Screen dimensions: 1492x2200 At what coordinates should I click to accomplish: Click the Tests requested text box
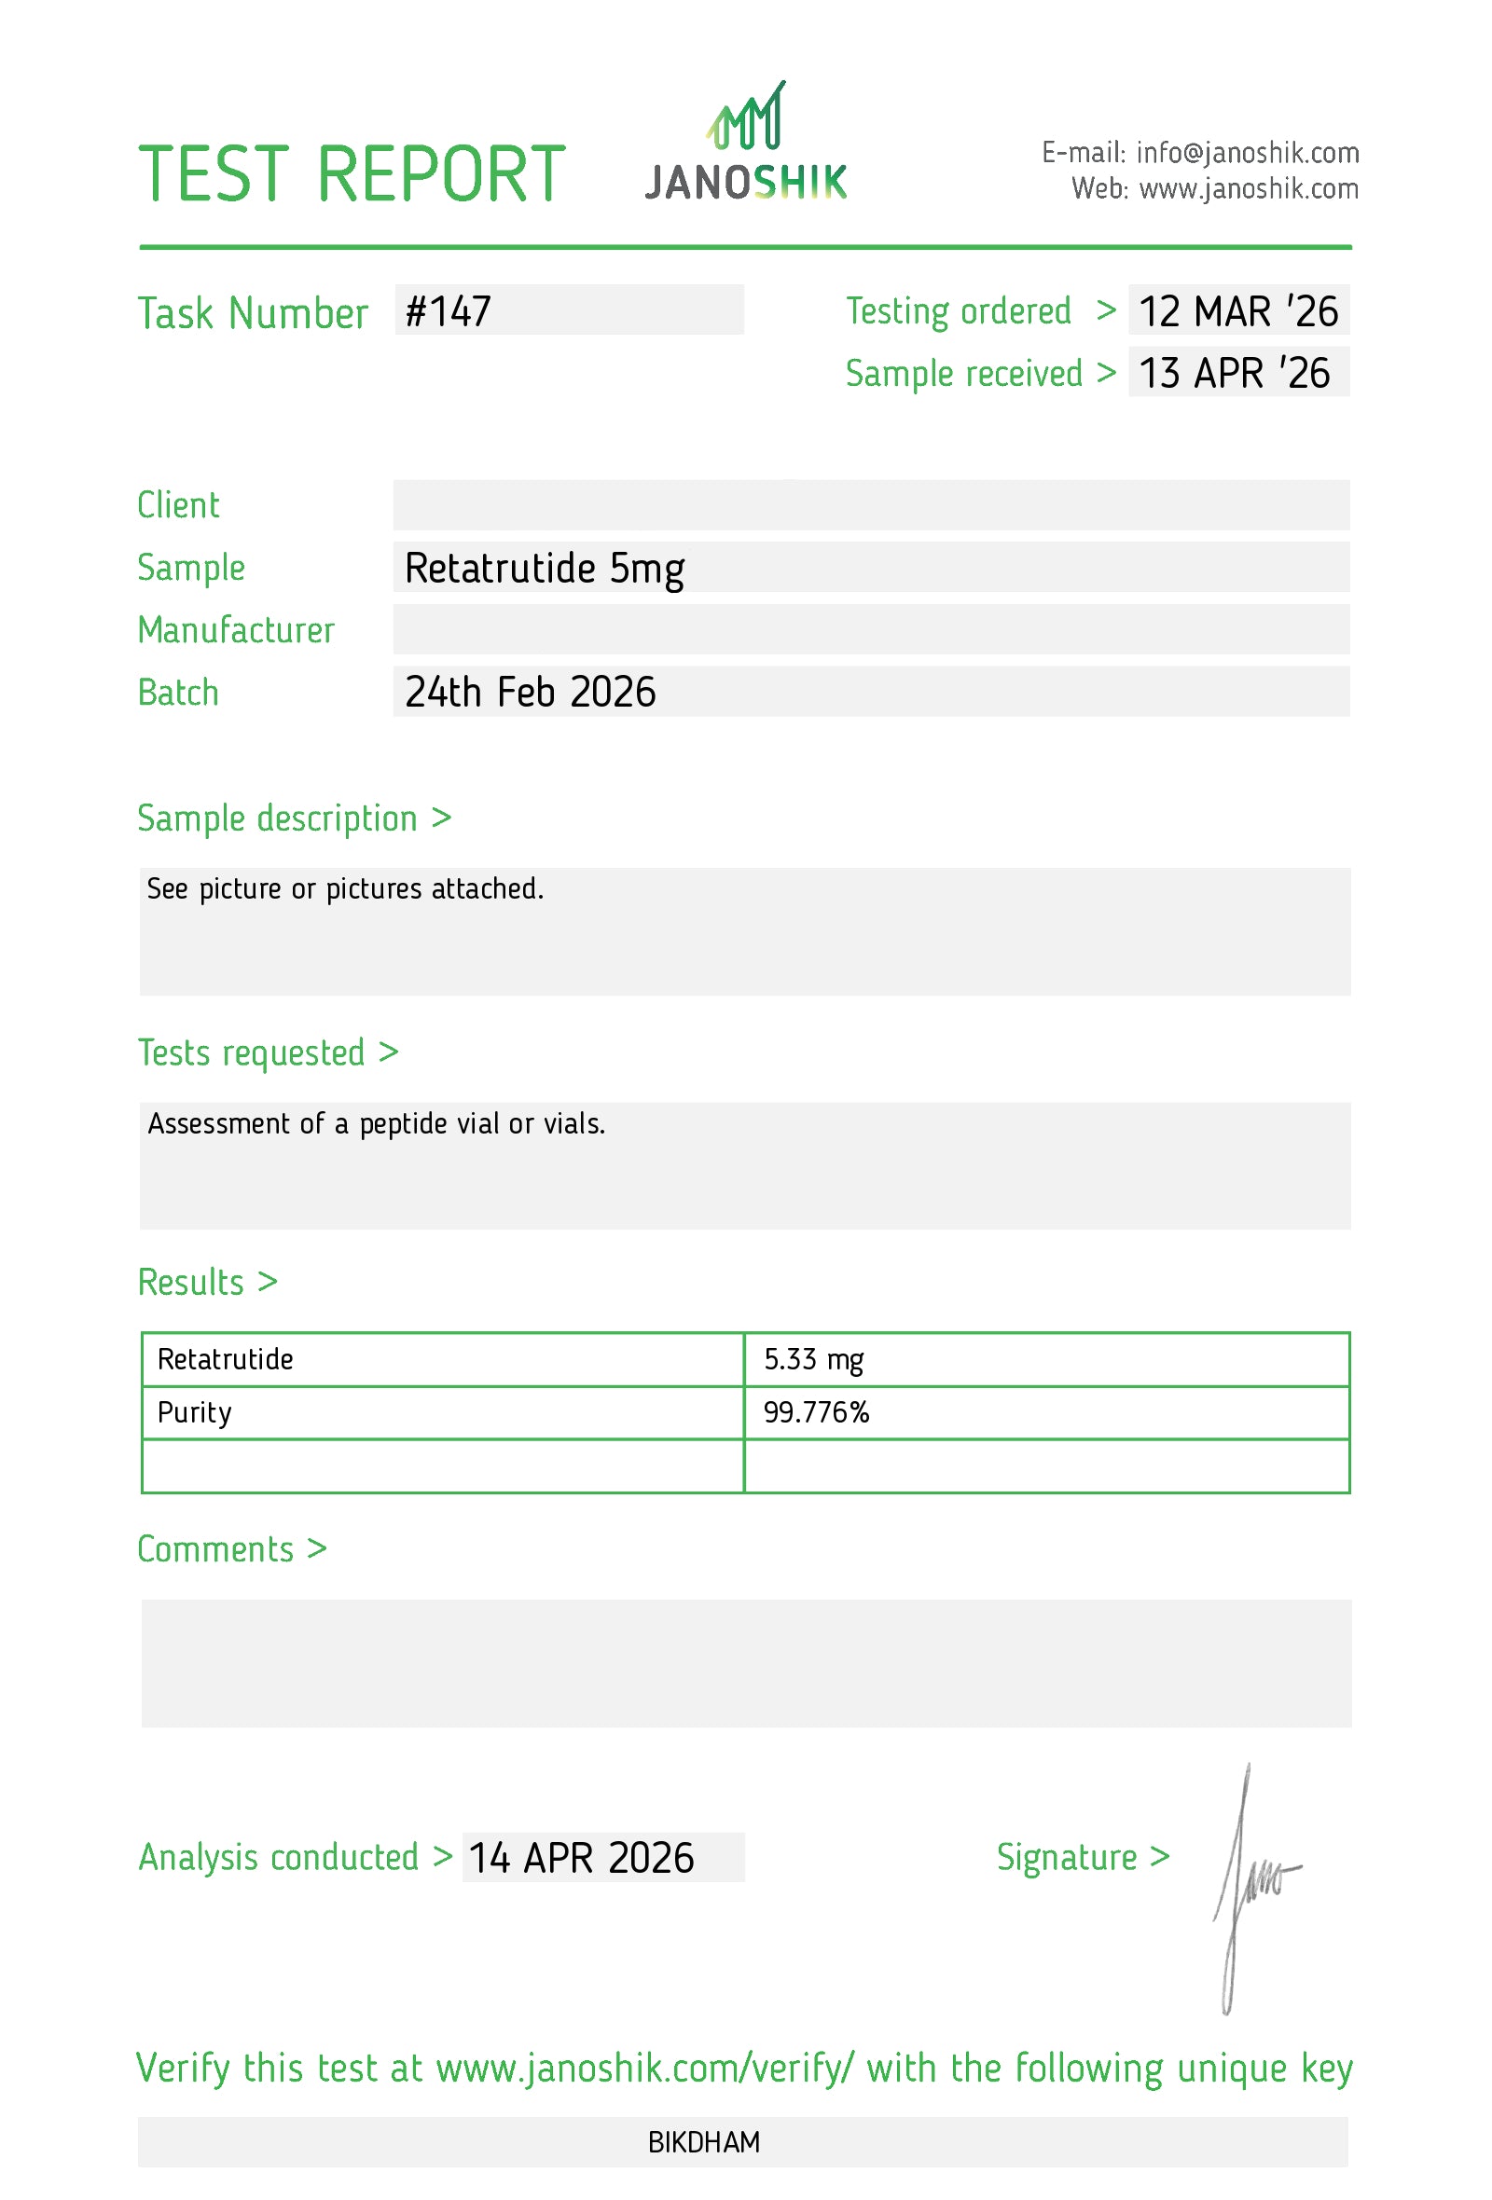(745, 1165)
